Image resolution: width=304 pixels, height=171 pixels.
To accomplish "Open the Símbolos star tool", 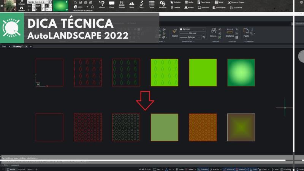I will 175,2.
